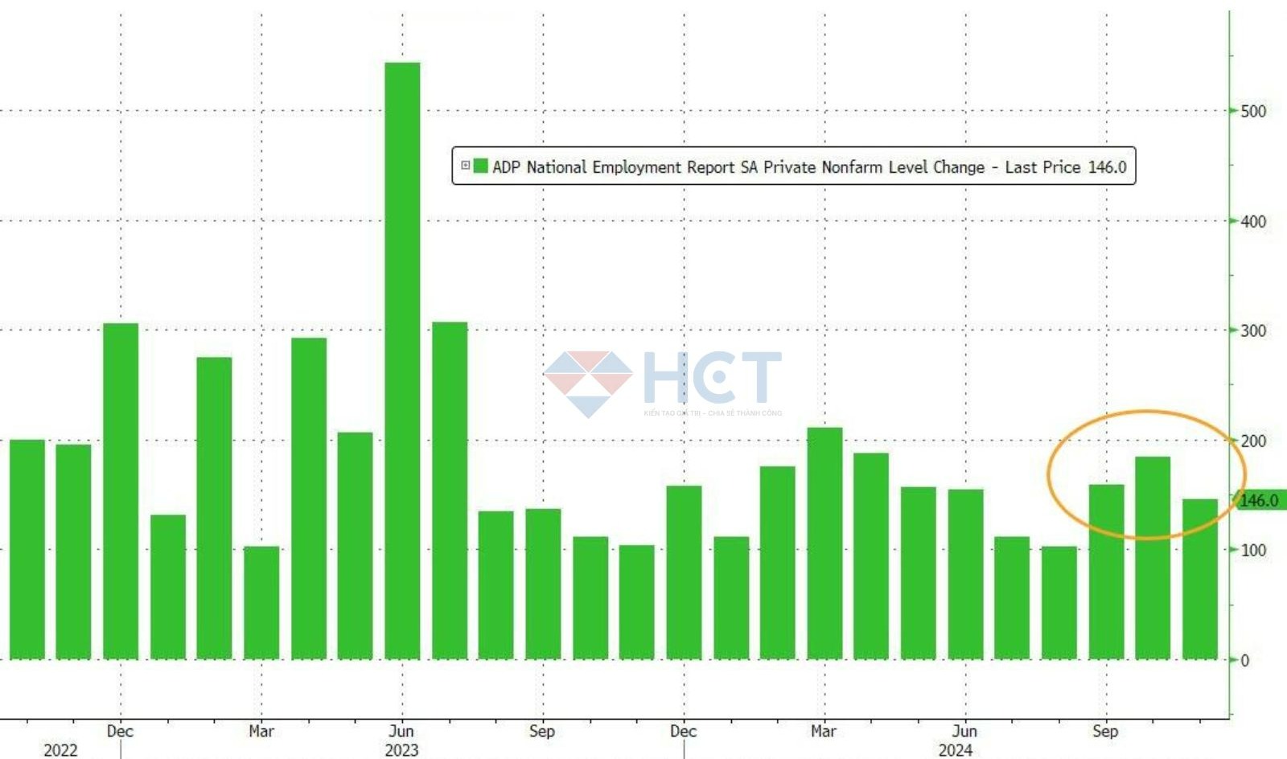The height and width of the screenshot is (759, 1287).
Task: Click the 500 label on the y-axis
Action: [1252, 112]
